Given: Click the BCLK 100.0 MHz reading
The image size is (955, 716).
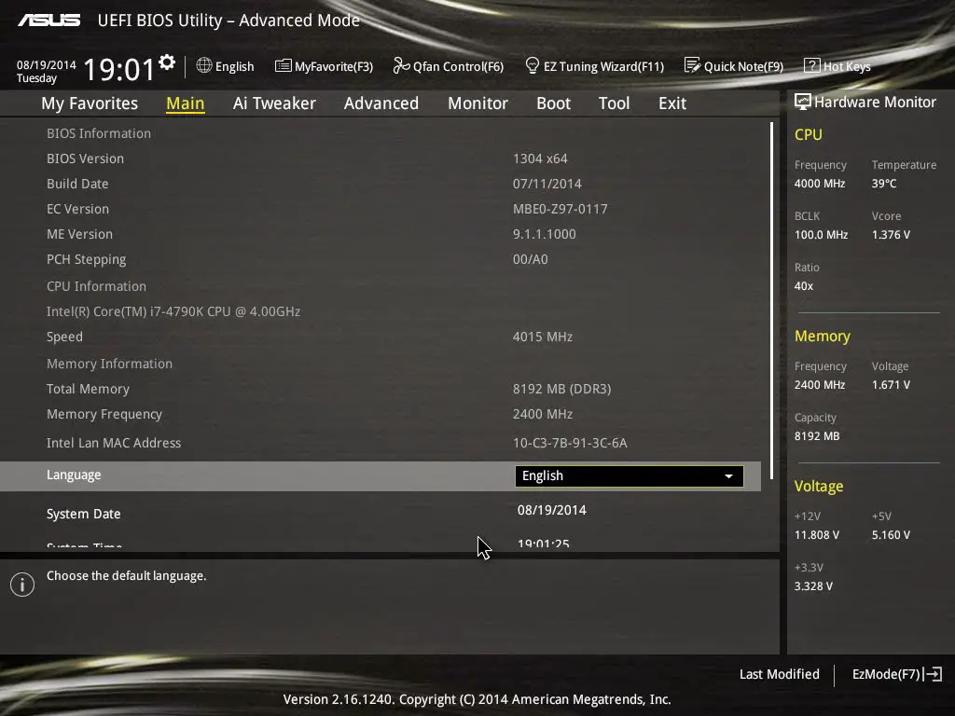Looking at the screenshot, I should click(821, 234).
